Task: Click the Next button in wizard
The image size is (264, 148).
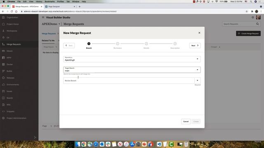Action: click(x=195, y=46)
